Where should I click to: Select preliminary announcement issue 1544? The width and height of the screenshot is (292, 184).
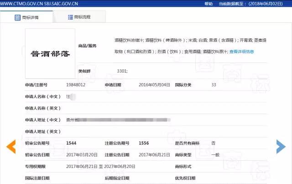(x=71, y=143)
